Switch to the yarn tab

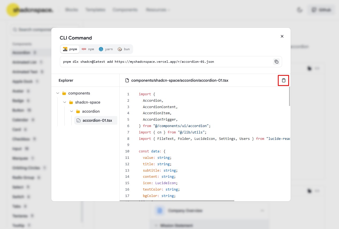click(106, 49)
